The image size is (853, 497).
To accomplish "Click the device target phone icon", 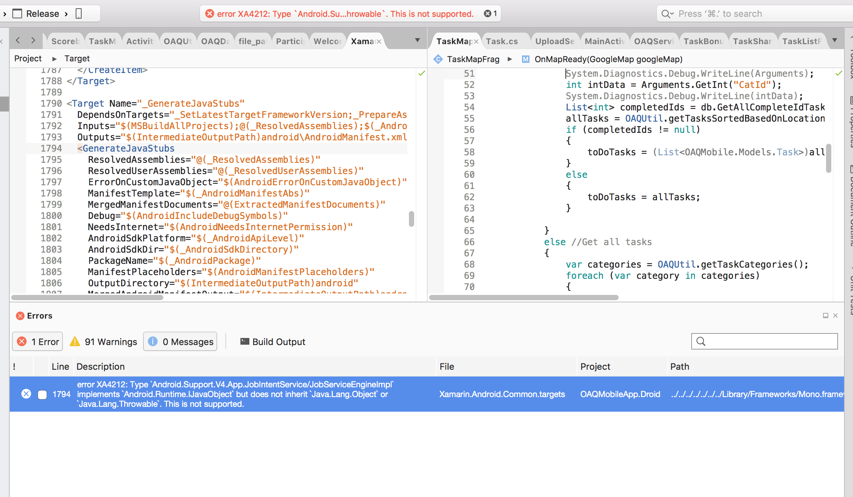I will [x=79, y=14].
